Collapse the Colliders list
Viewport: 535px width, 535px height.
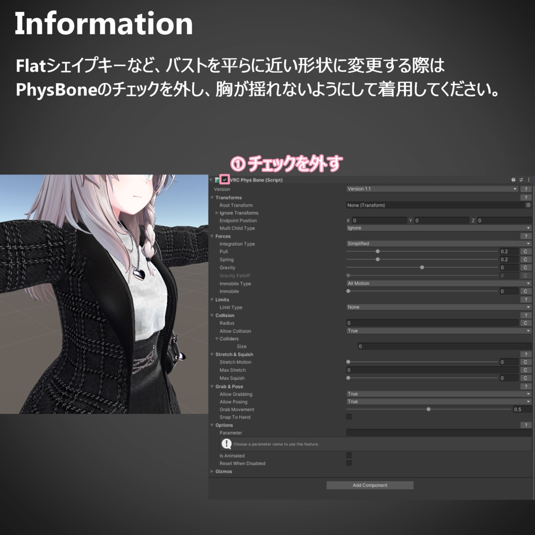click(217, 339)
